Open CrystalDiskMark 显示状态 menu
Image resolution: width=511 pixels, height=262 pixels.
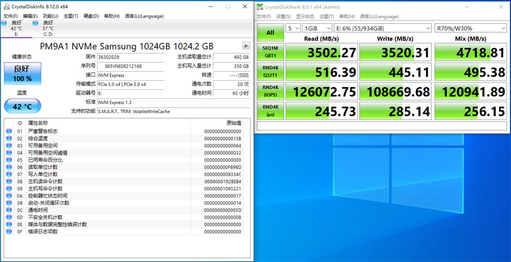[305, 16]
